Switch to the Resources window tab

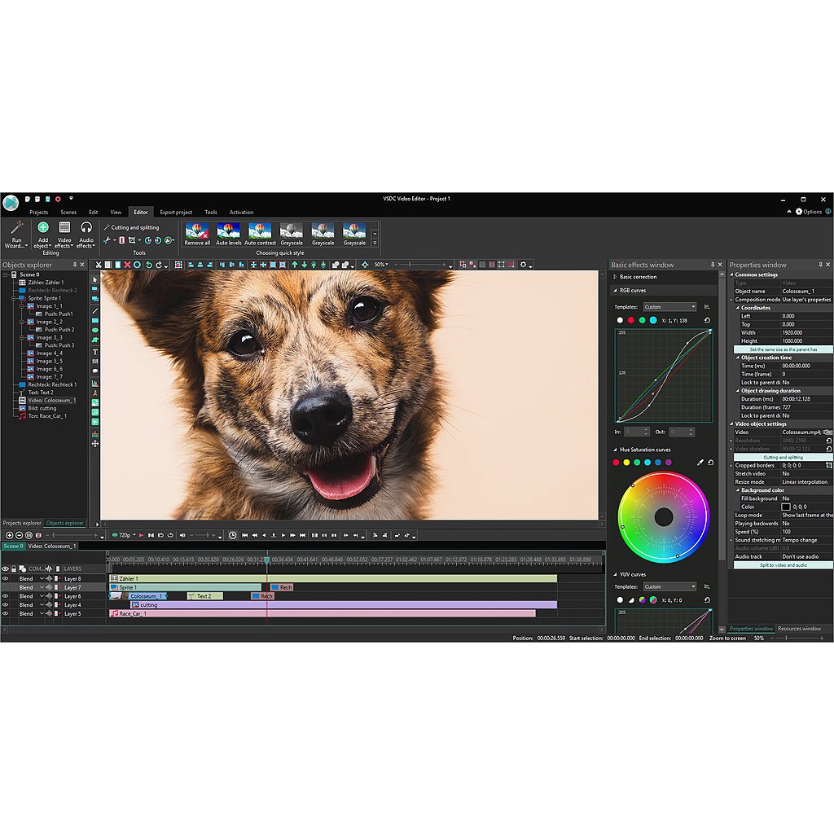pos(799,629)
